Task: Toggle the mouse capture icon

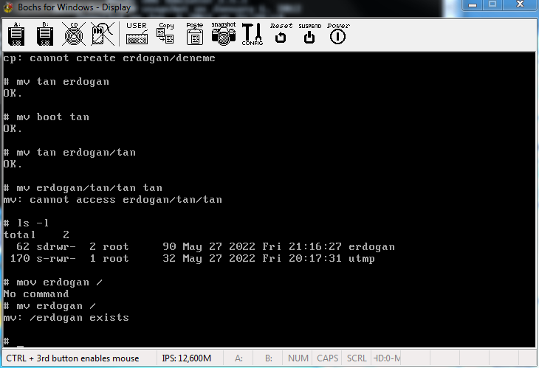Action: click(x=102, y=34)
